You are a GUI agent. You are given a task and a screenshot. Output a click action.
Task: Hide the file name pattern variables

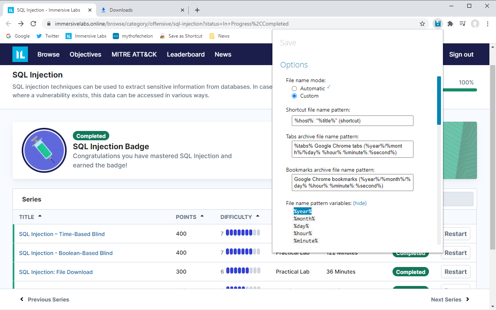(360, 203)
